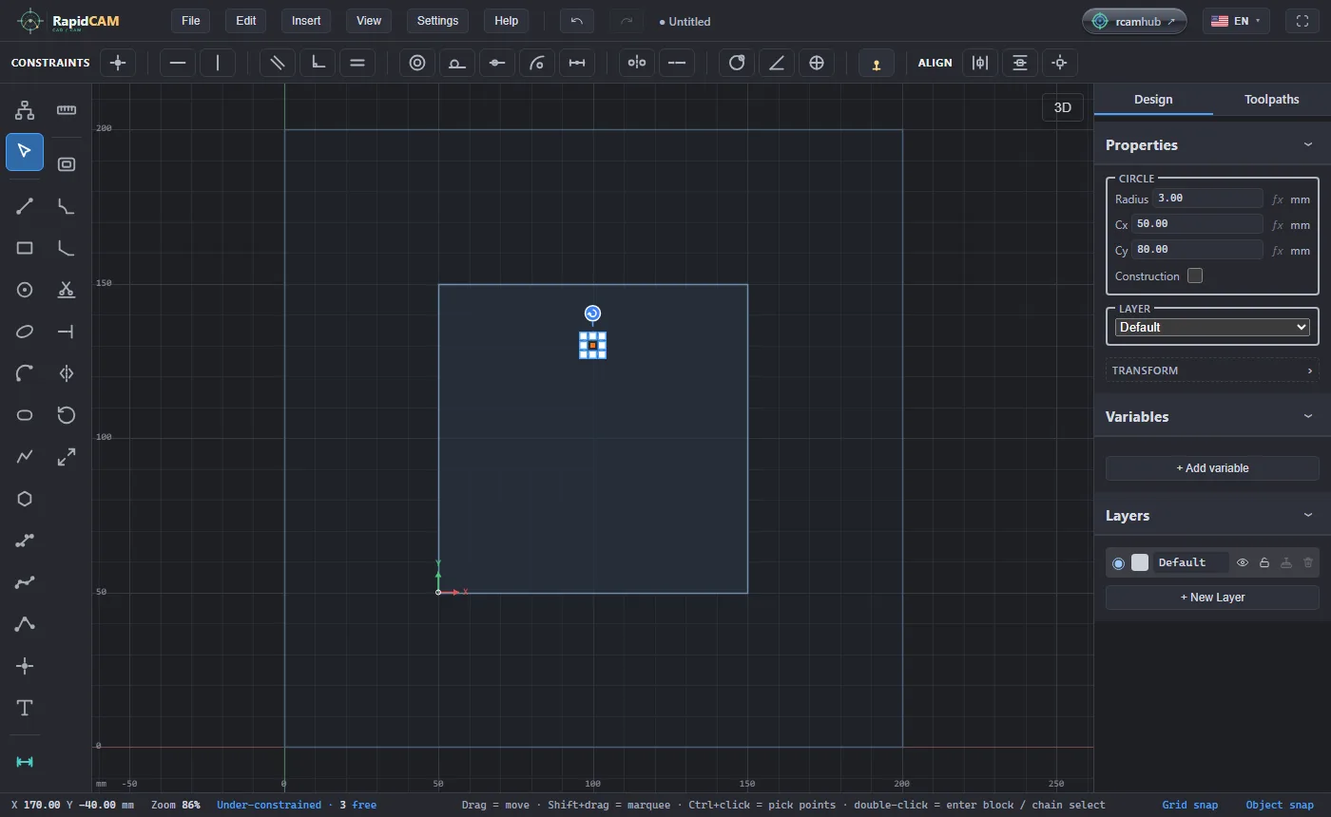Open the File menu

[x=191, y=21]
